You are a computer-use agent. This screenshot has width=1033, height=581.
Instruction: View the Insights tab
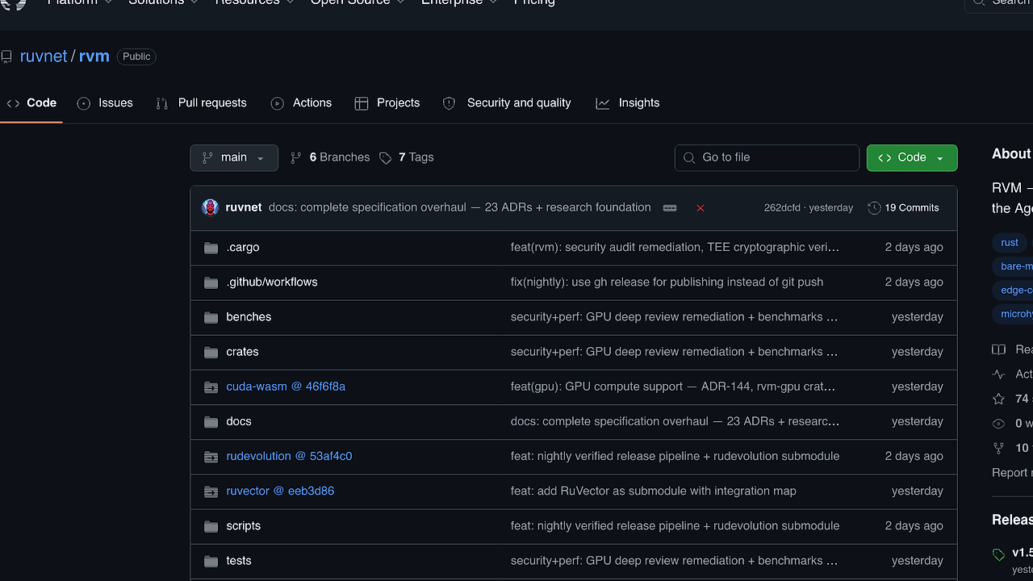click(x=628, y=103)
